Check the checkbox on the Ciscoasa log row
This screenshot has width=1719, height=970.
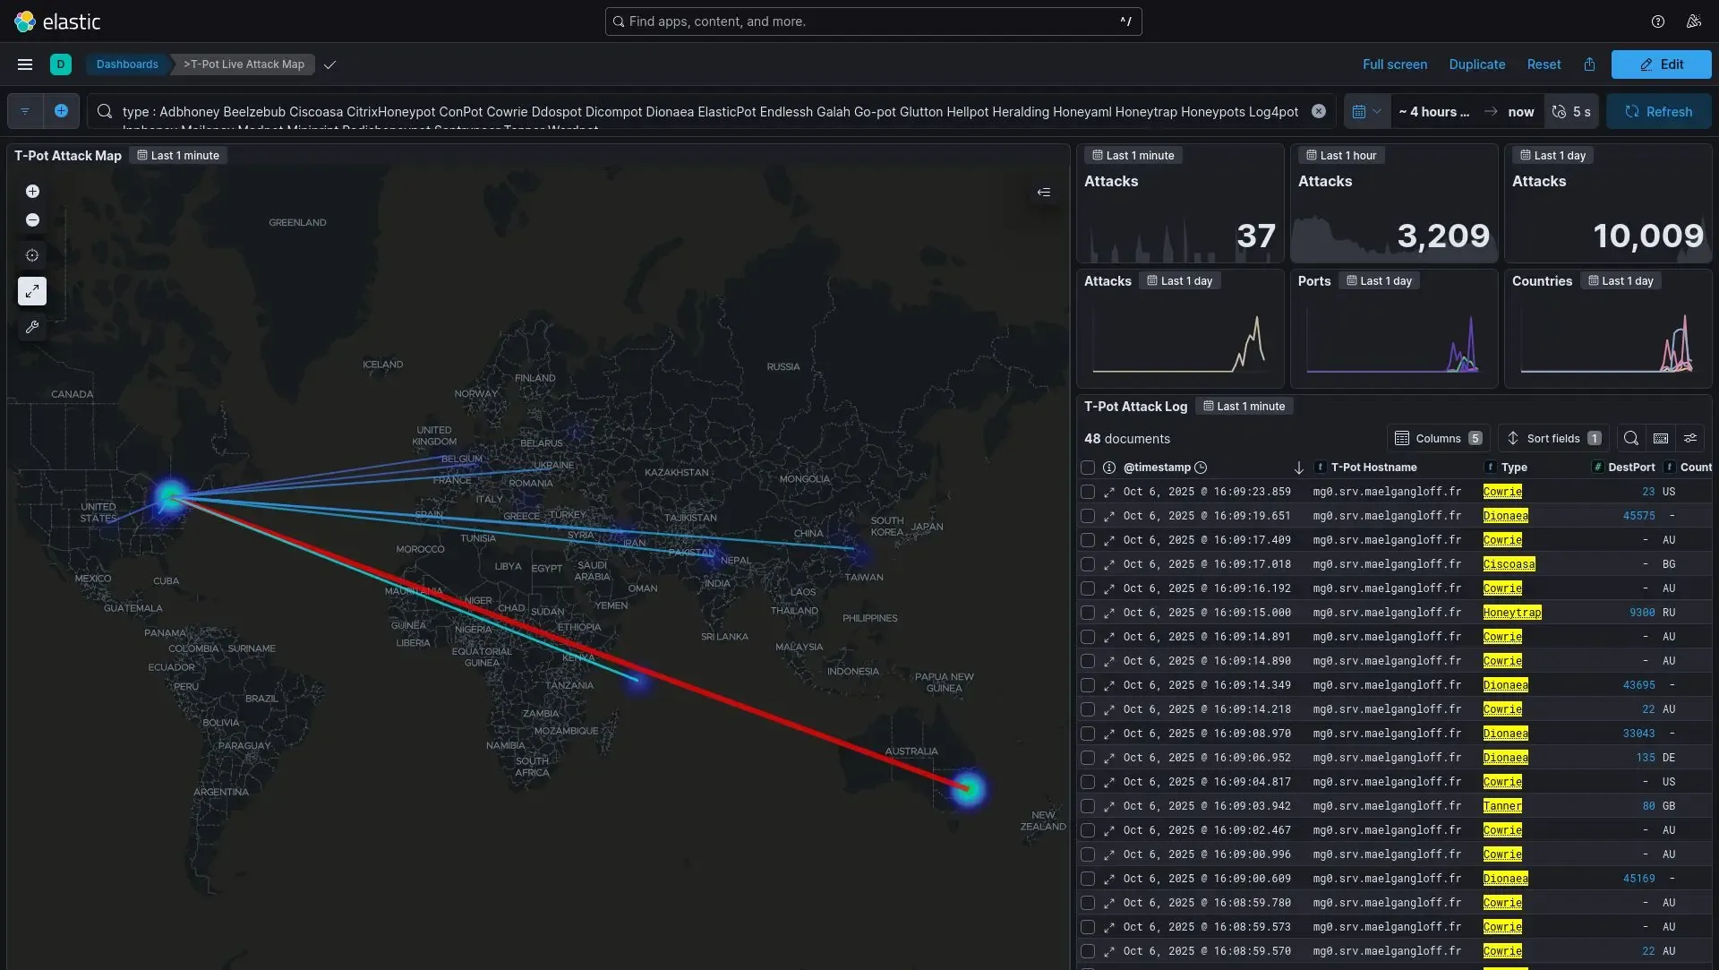click(1088, 564)
